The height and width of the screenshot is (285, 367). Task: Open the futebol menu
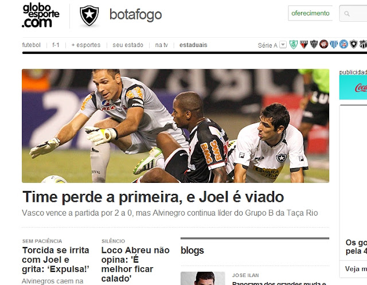pos(32,45)
